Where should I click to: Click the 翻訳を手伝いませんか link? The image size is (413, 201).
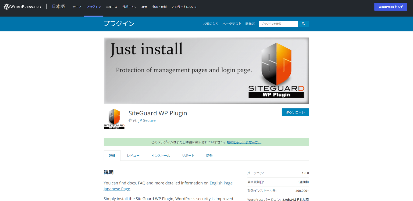(x=244, y=142)
